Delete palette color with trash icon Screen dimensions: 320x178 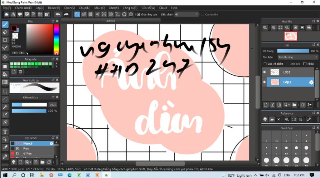20,72
